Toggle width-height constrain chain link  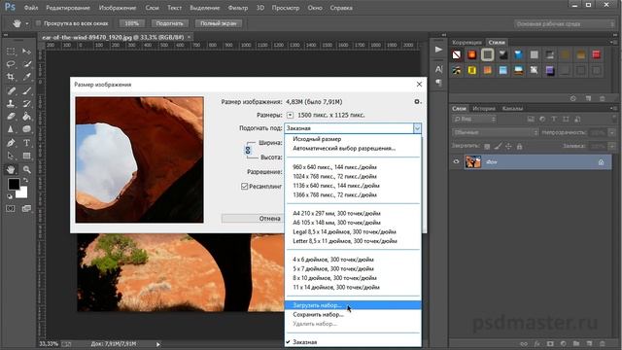[248, 150]
